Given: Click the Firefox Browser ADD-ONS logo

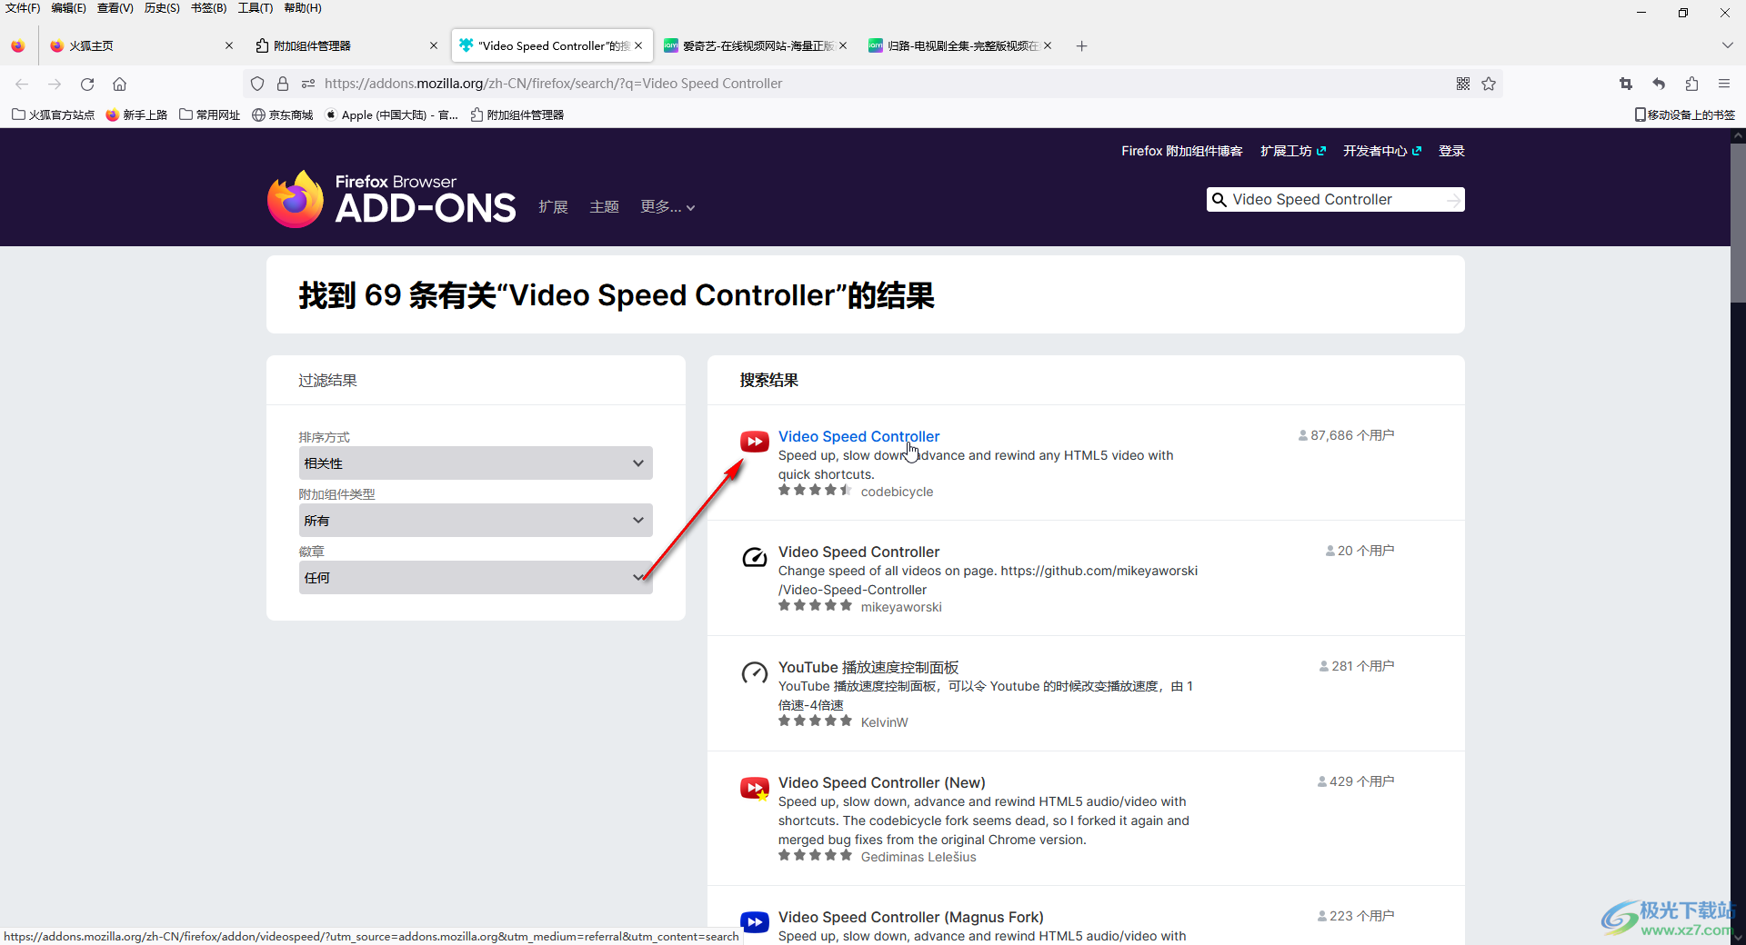Looking at the screenshot, I should click(392, 199).
